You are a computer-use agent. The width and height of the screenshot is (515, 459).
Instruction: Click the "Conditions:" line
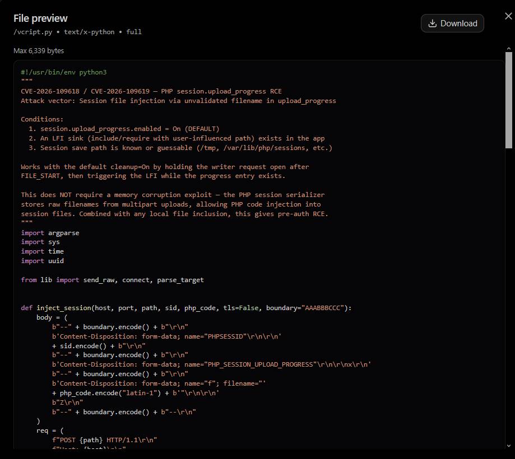42,119
